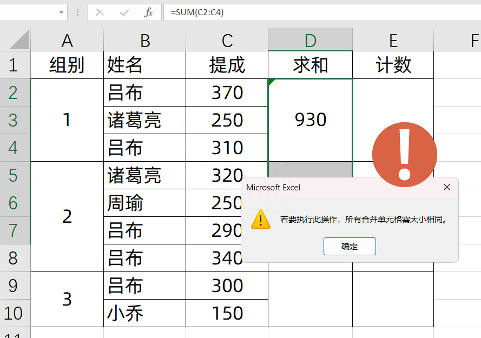Select merged group cell with value 3
Viewport: 481px width, 338px height.
point(67,300)
